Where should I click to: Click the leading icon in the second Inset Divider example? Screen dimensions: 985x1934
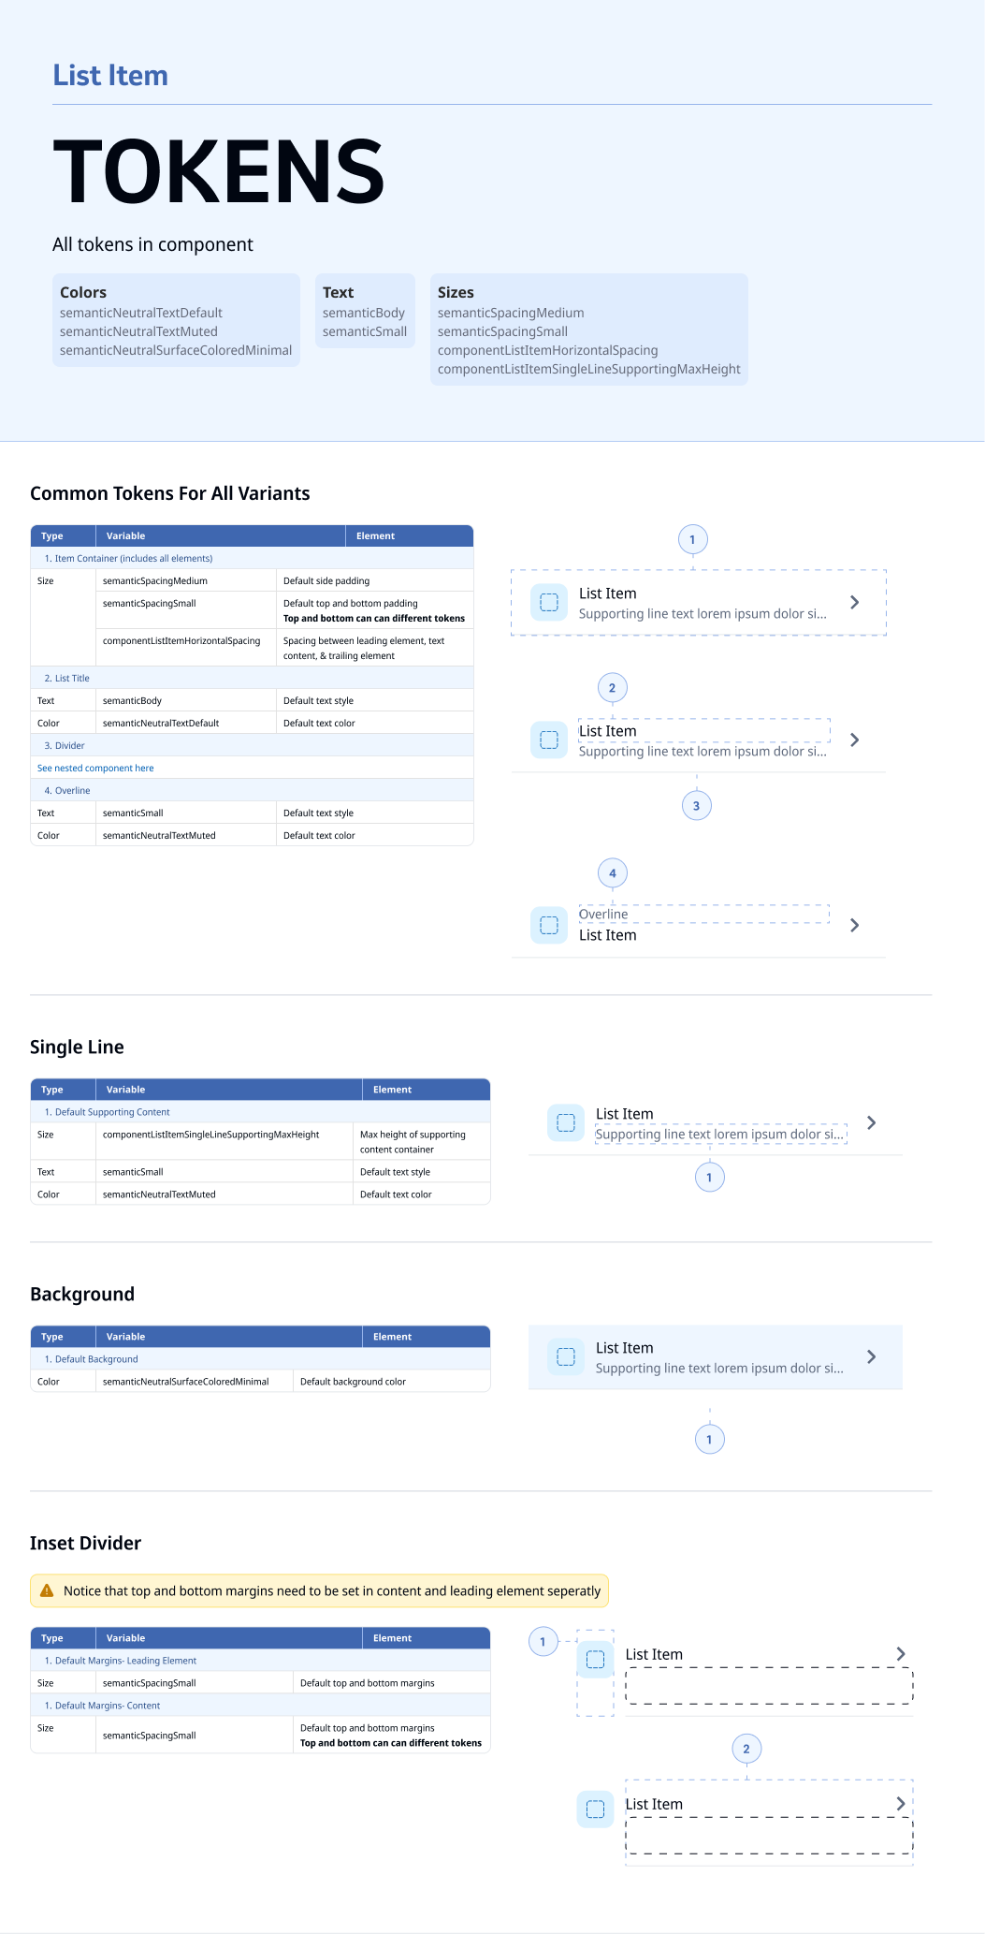tap(595, 1809)
